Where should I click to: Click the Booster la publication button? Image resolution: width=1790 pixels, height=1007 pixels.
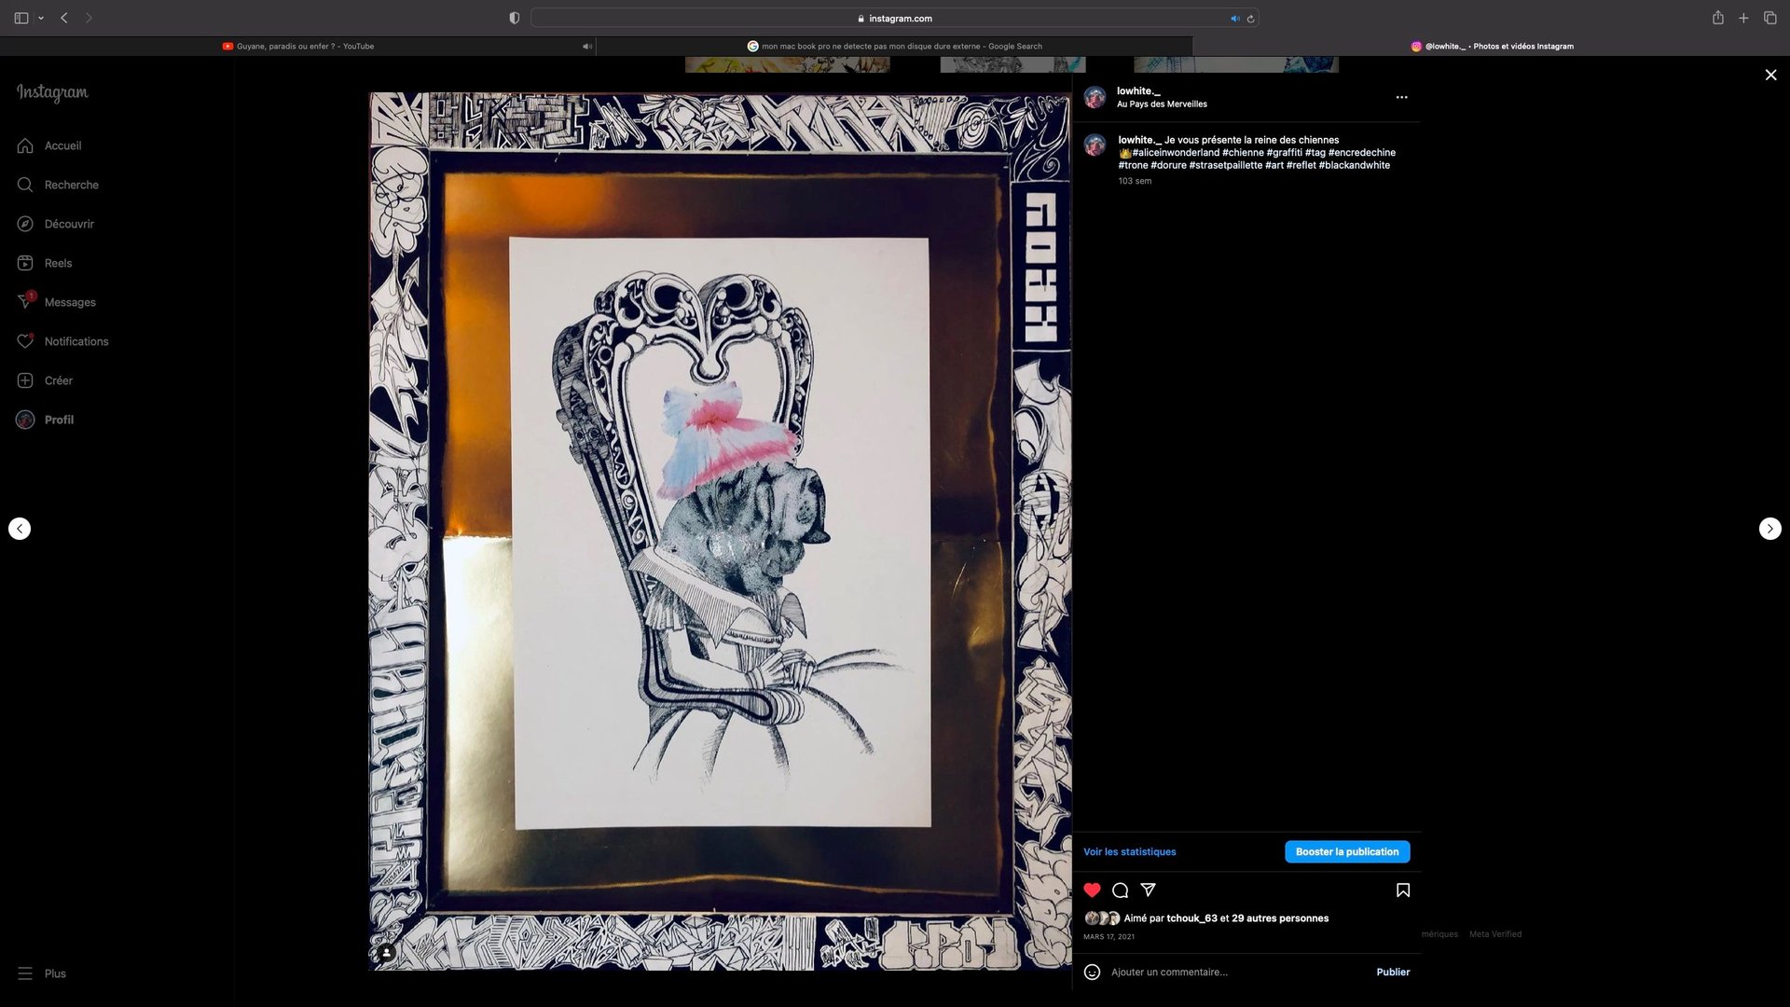click(x=1346, y=851)
